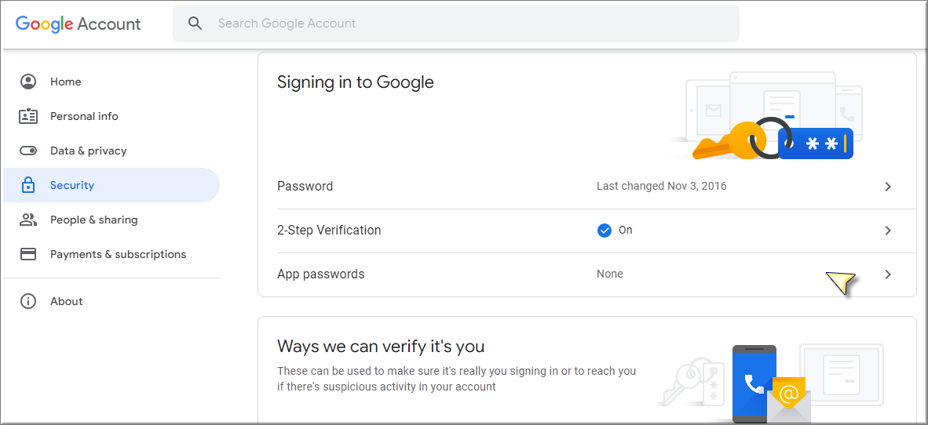Click the Personal info ID card icon
The width and height of the screenshot is (928, 425).
tap(27, 116)
